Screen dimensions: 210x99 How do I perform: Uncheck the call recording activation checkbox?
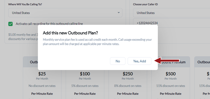10,24
